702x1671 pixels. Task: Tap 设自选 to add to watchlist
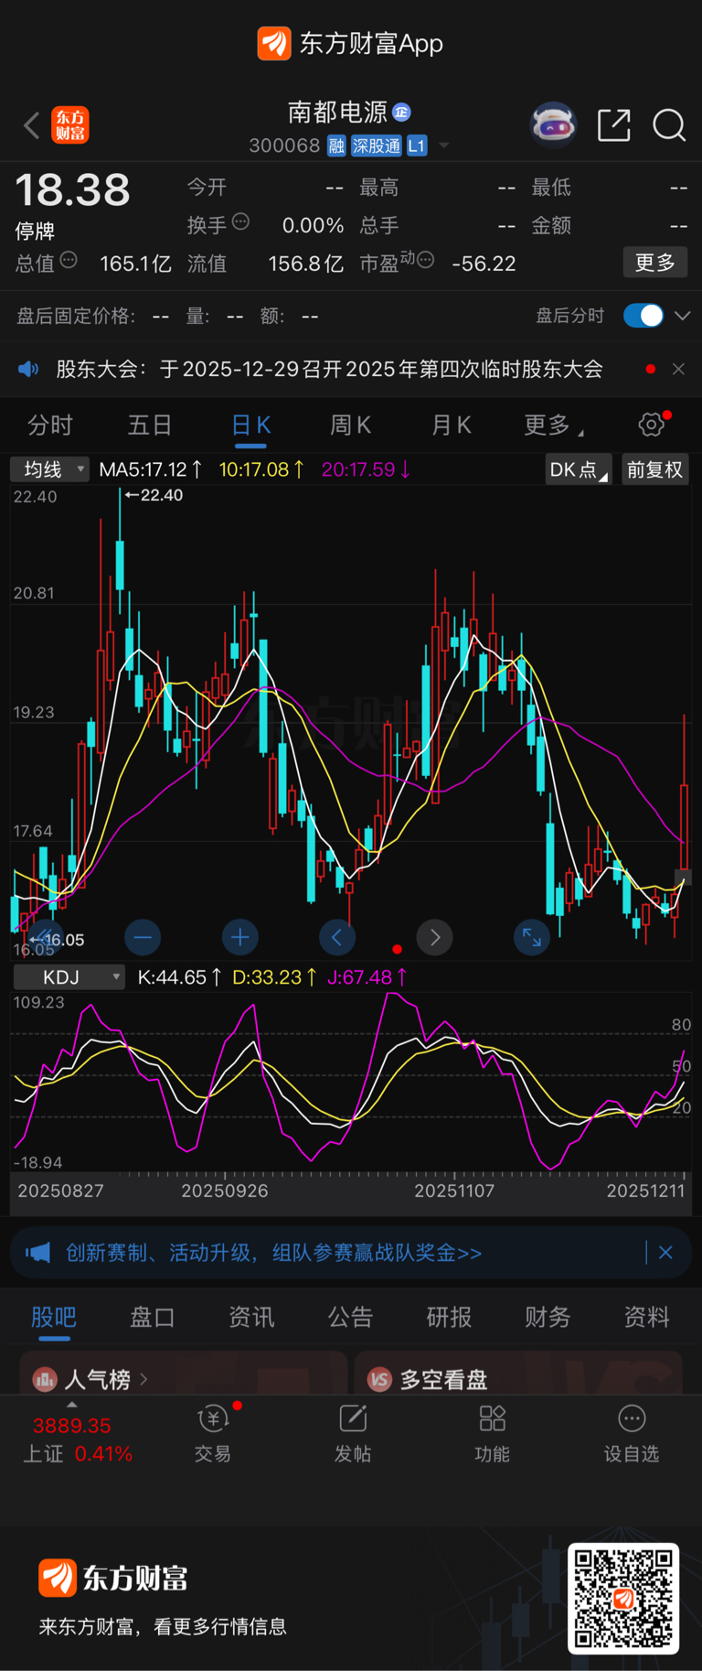(632, 1434)
